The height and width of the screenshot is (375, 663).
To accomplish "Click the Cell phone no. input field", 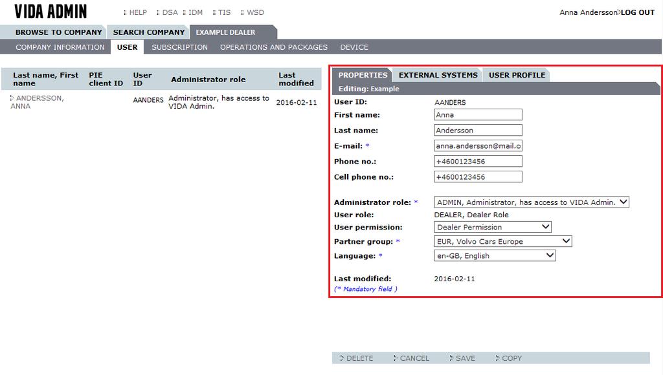I will pos(478,177).
